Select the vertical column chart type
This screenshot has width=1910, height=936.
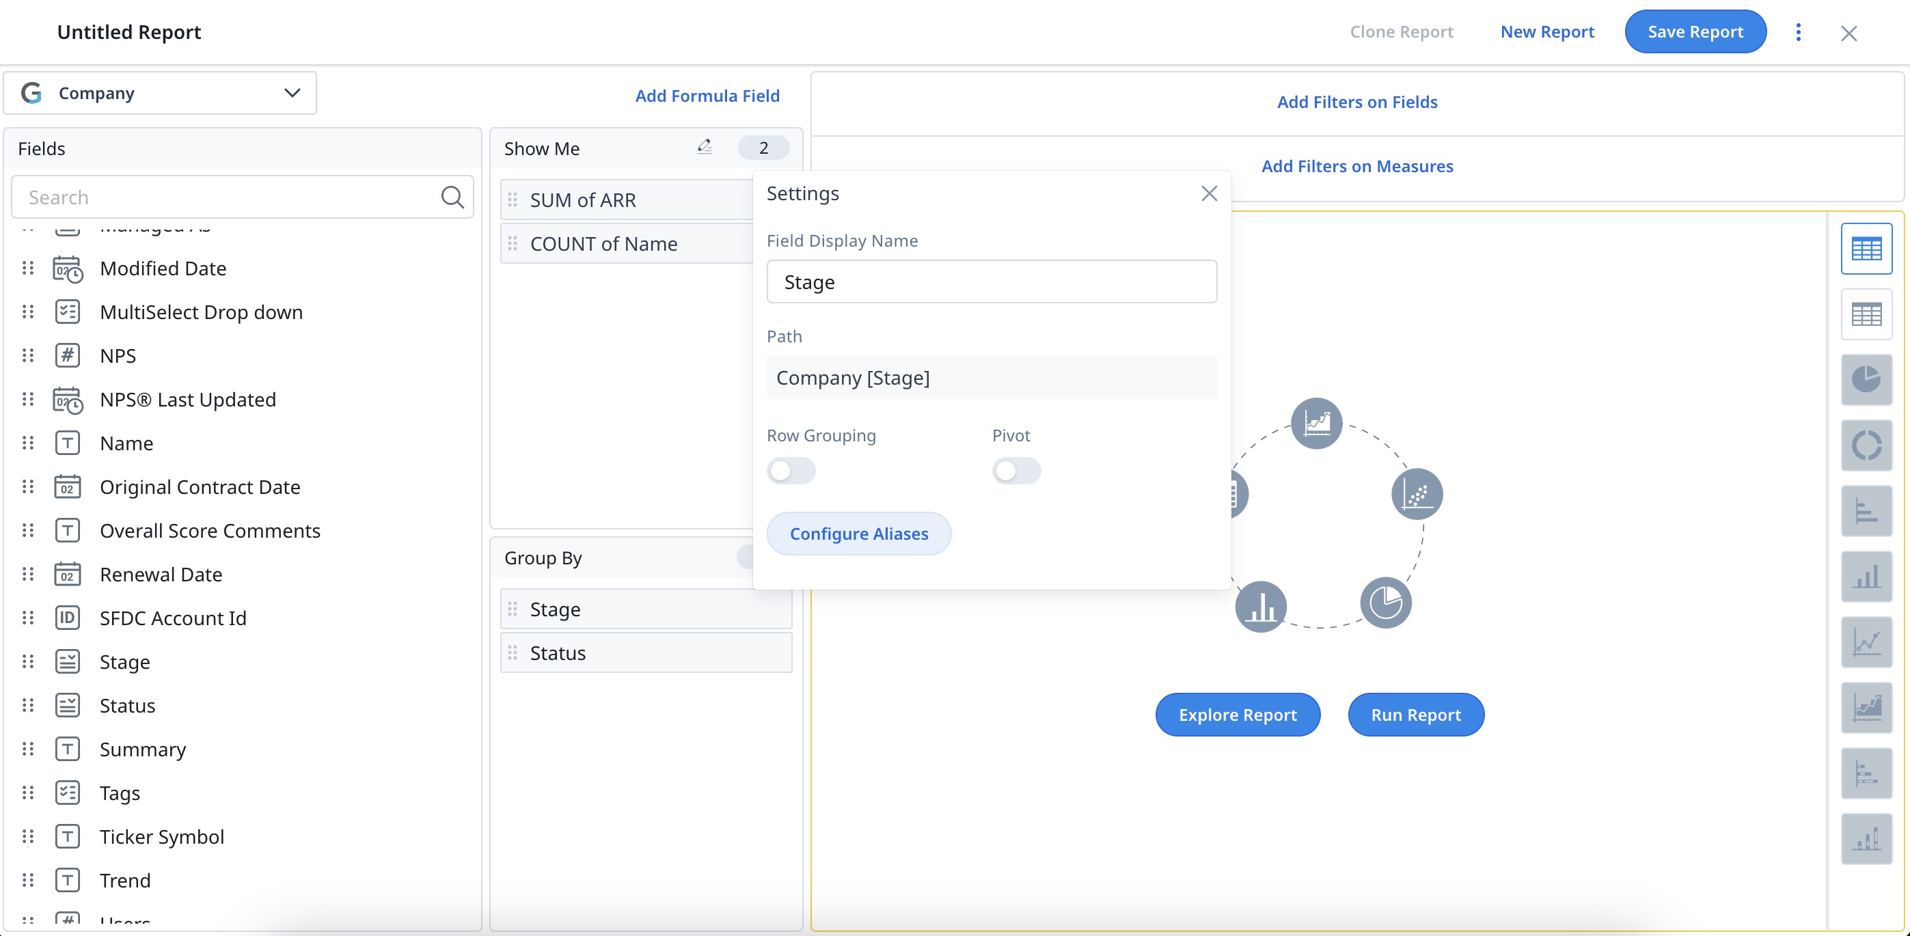1866,577
